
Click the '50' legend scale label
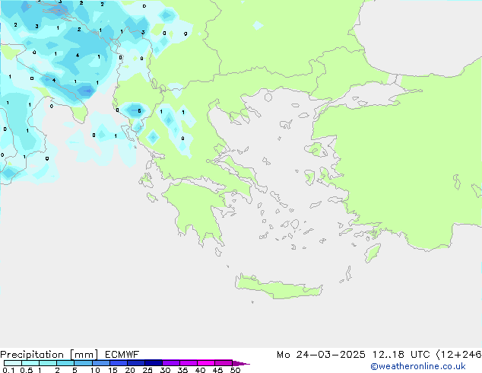click(x=235, y=370)
